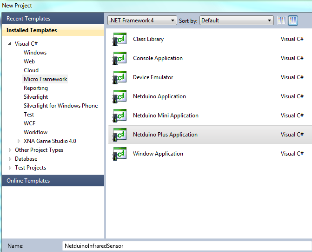Viewport: 312px width, 252px height.
Task: Select the Database label
Action: 26,159
